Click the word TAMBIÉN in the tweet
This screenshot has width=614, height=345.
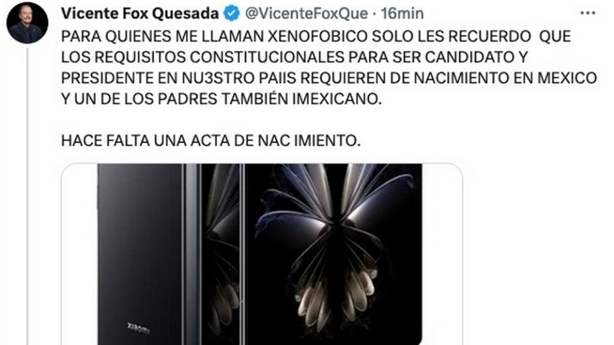point(255,99)
